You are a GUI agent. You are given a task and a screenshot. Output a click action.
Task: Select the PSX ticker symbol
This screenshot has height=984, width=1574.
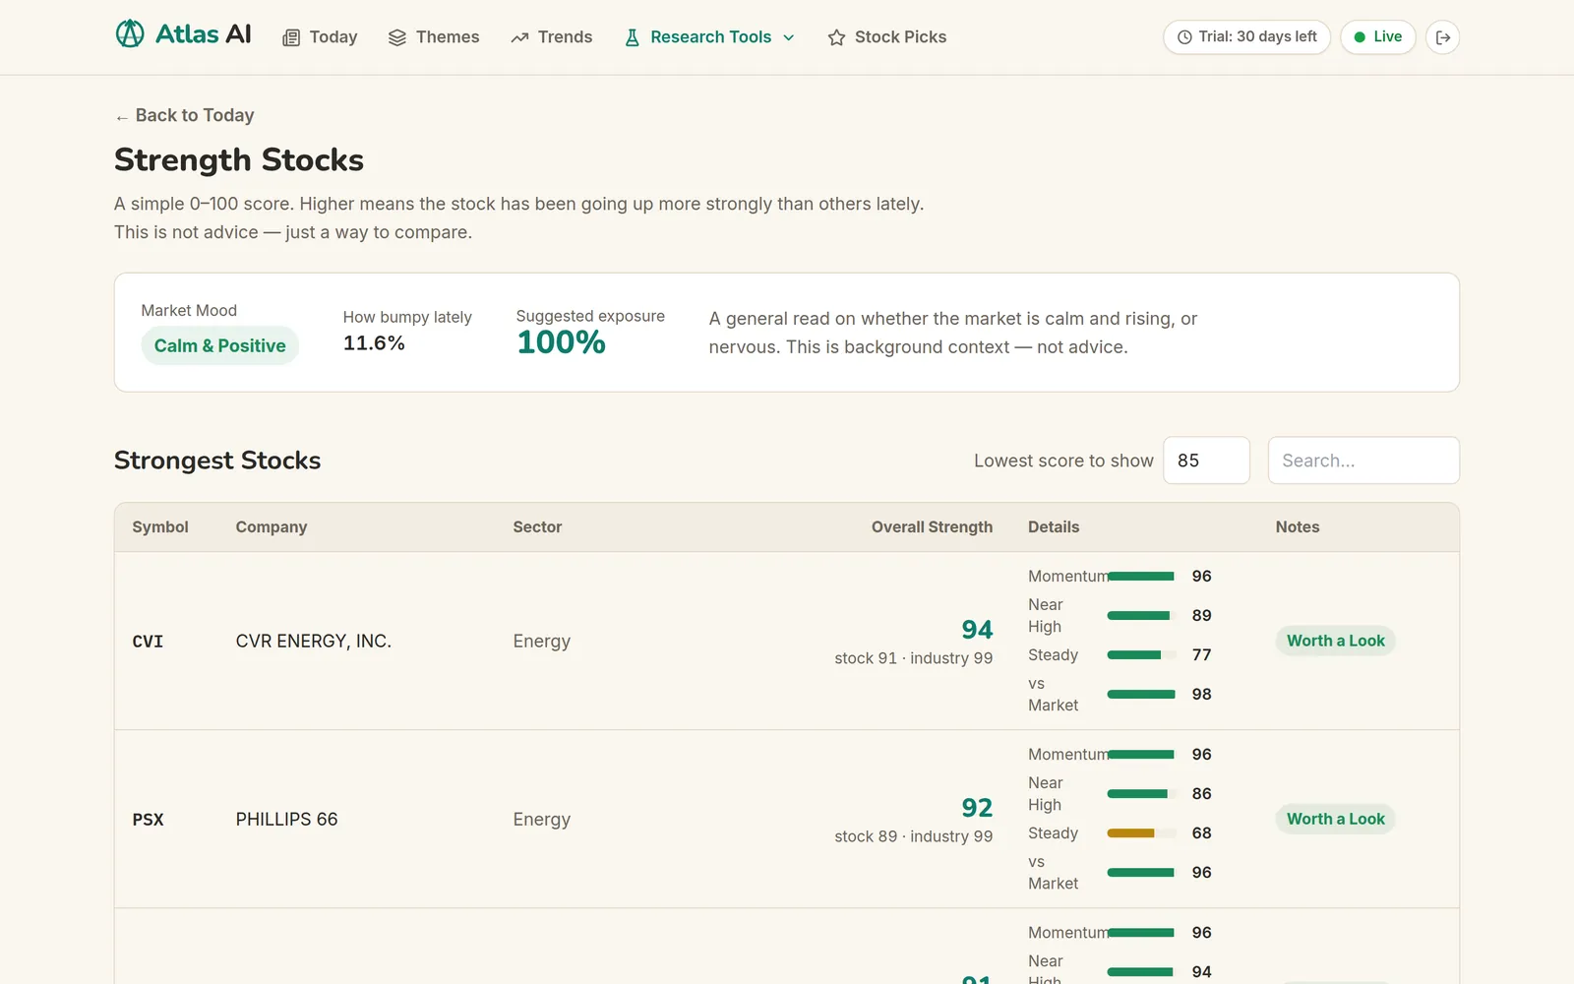tap(148, 820)
